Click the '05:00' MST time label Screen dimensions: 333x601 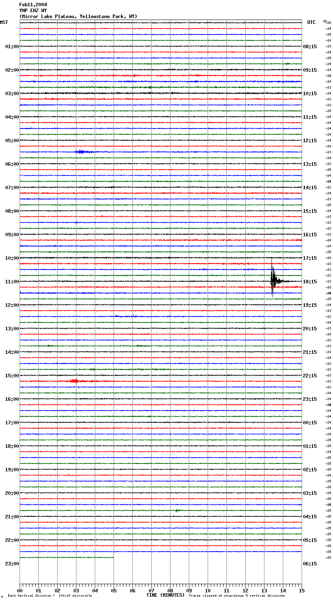(12, 141)
